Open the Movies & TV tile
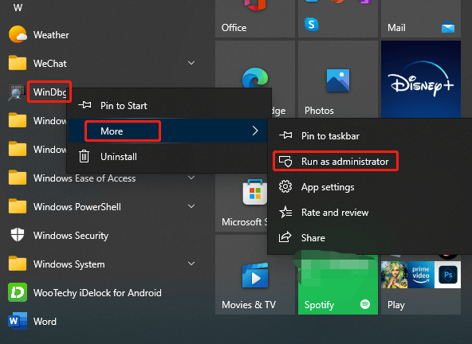Image resolution: width=472 pixels, height=344 pixels. [255, 275]
